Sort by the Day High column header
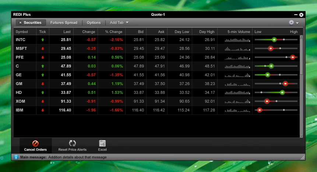317x172 pixels. pyautogui.click(x=207, y=32)
